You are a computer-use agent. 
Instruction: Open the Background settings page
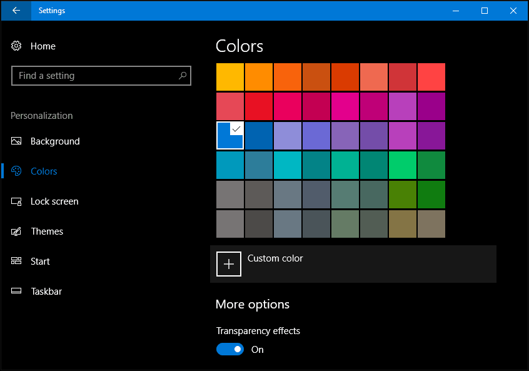click(55, 141)
